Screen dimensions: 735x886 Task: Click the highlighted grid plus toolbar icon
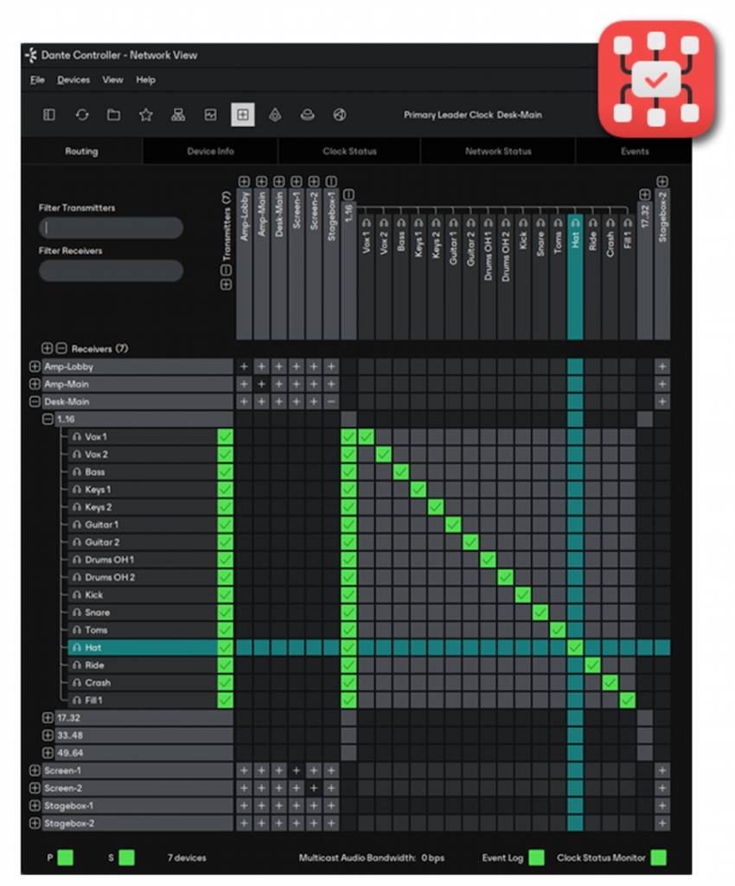pyautogui.click(x=242, y=115)
